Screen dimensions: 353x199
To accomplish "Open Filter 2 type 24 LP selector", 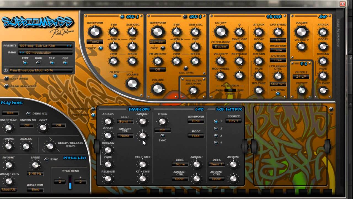I will (301, 77).
